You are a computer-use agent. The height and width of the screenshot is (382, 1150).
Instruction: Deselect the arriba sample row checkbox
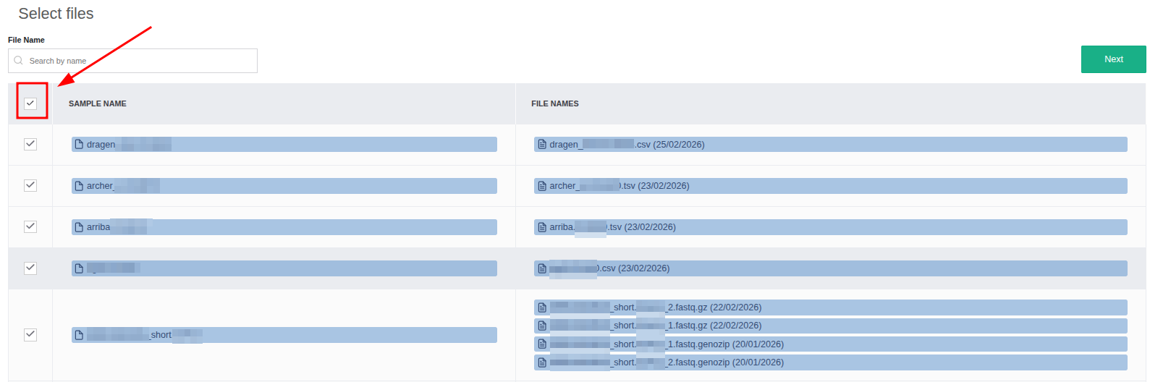coord(30,226)
